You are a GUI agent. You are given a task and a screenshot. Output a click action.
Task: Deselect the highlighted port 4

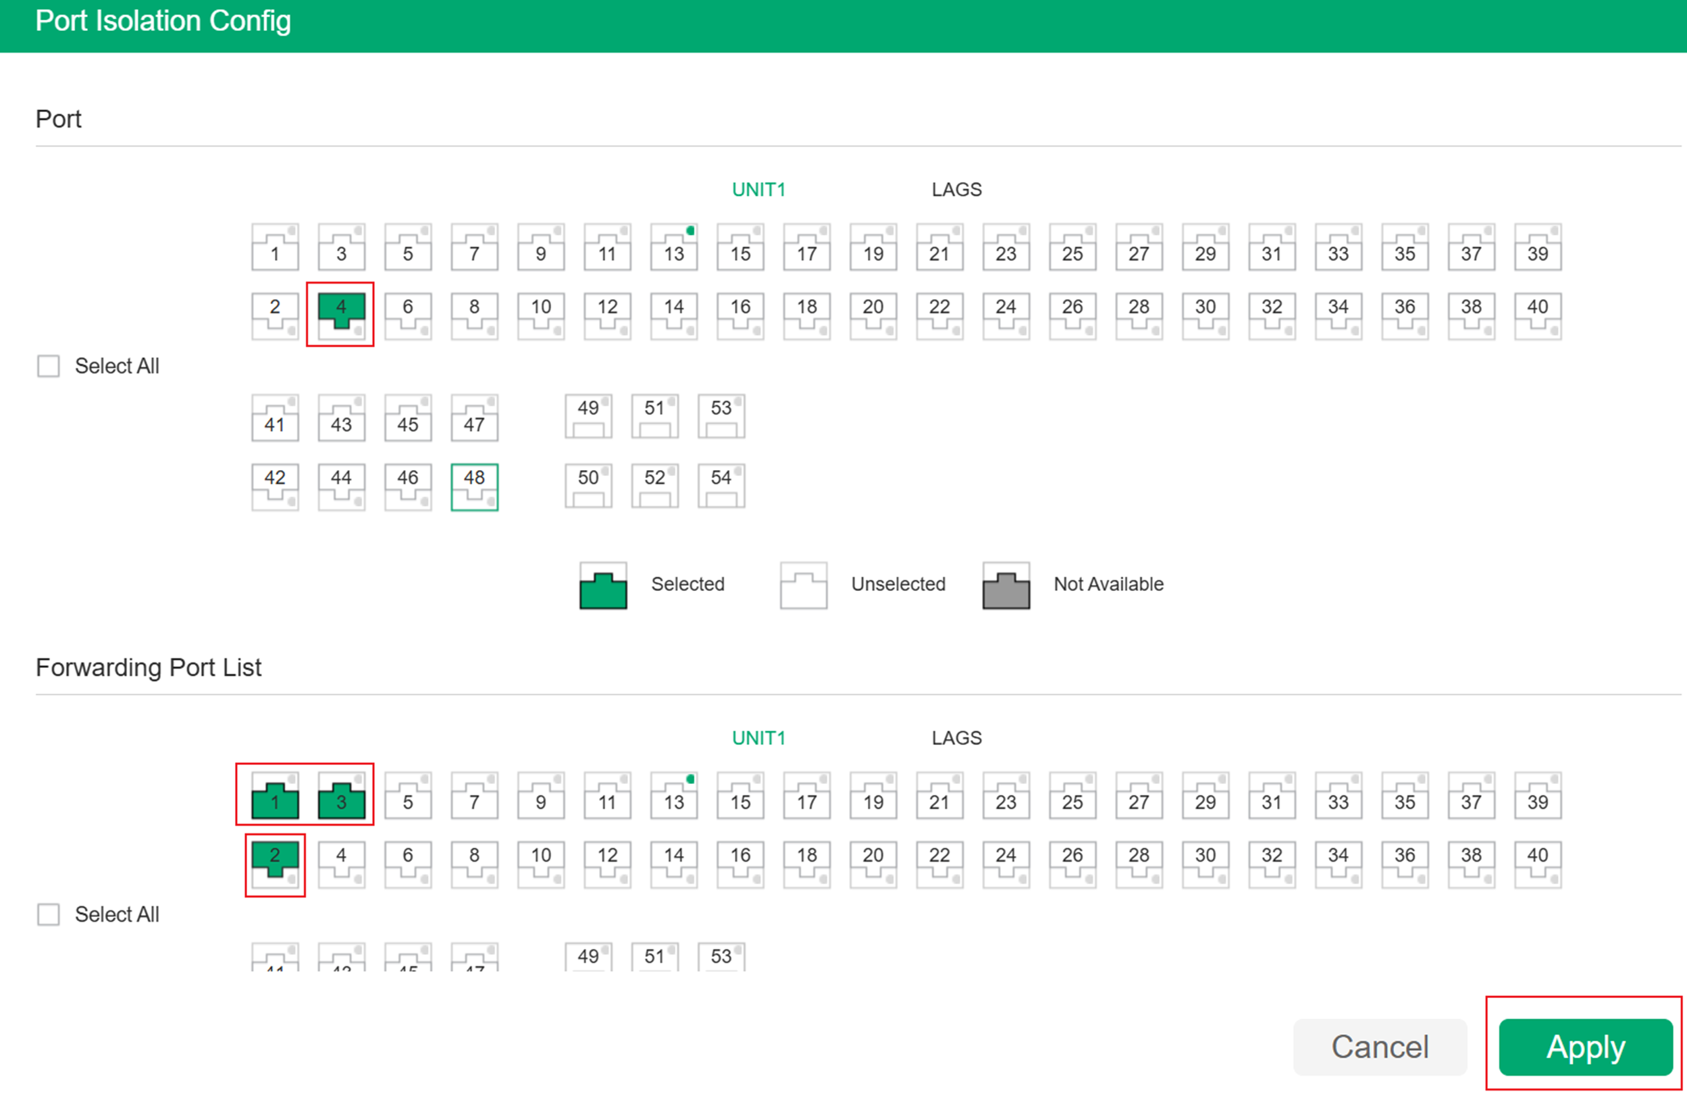[340, 314]
